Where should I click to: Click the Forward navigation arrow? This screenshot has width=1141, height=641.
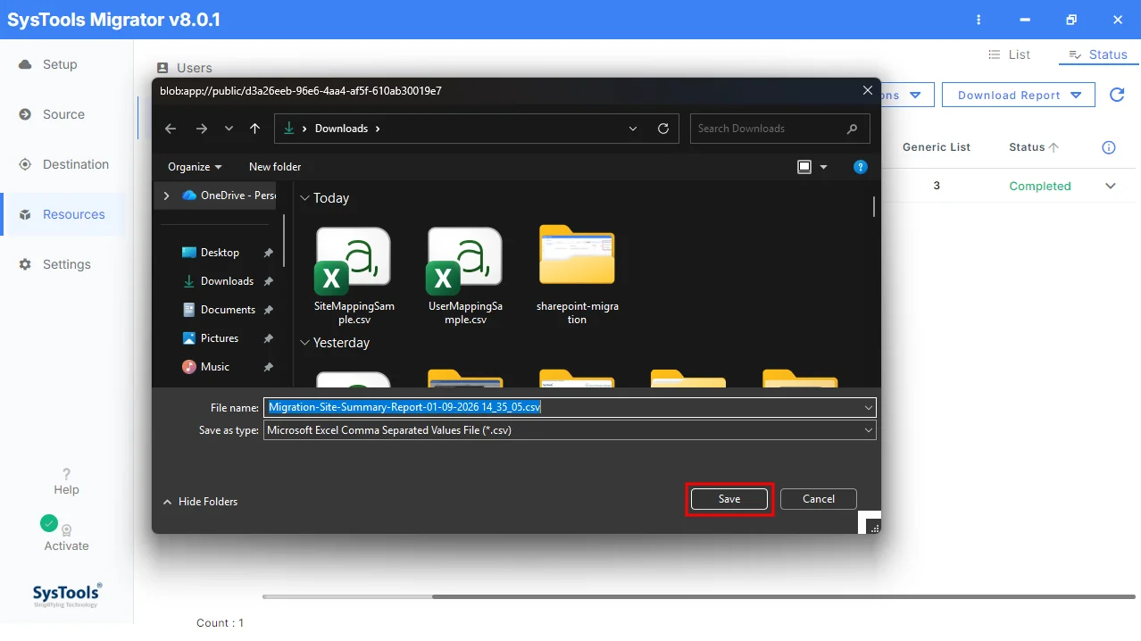pyautogui.click(x=201, y=129)
